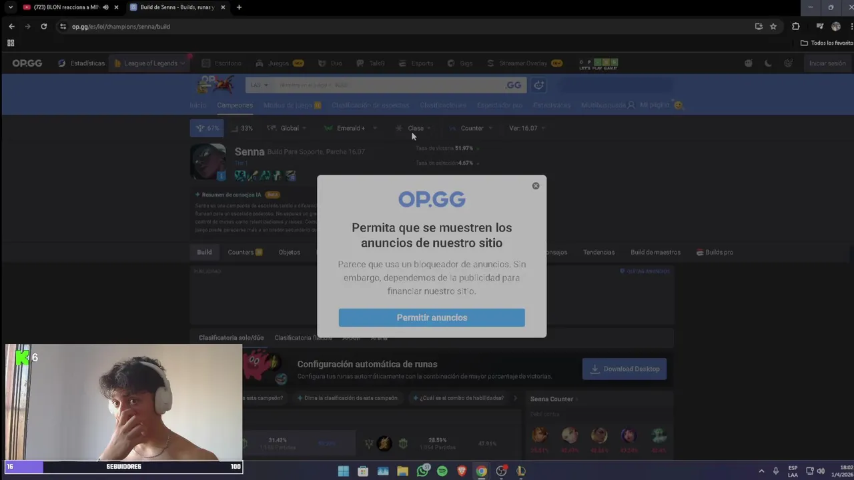
Task: Open WhatsApp from the taskbar
Action: tap(422, 471)
